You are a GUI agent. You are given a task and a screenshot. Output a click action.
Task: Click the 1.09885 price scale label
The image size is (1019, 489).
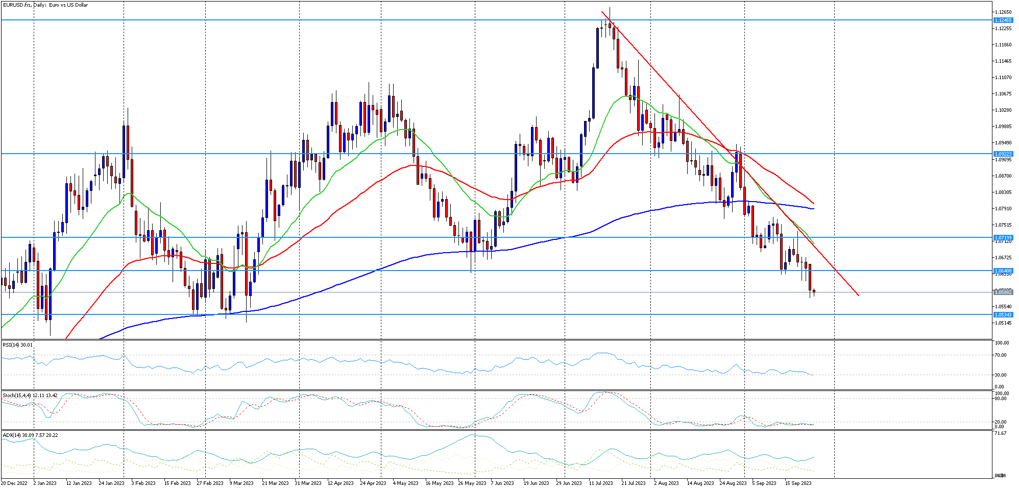tap(1003, 127)
